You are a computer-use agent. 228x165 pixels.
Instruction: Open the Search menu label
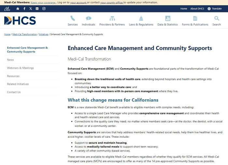[x=217, y=24]
